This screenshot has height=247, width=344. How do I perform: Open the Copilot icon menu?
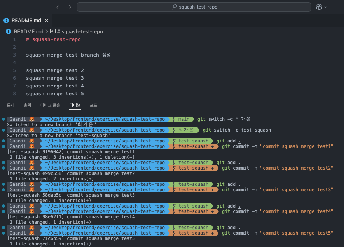(x=319, y=7)
